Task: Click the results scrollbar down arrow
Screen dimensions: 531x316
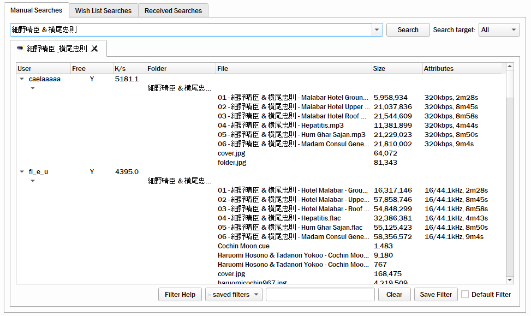Action: (510, 280)
